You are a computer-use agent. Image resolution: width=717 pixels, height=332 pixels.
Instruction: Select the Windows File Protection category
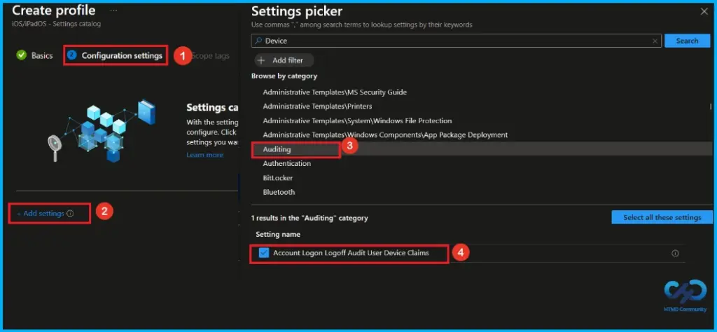point(357,120)
